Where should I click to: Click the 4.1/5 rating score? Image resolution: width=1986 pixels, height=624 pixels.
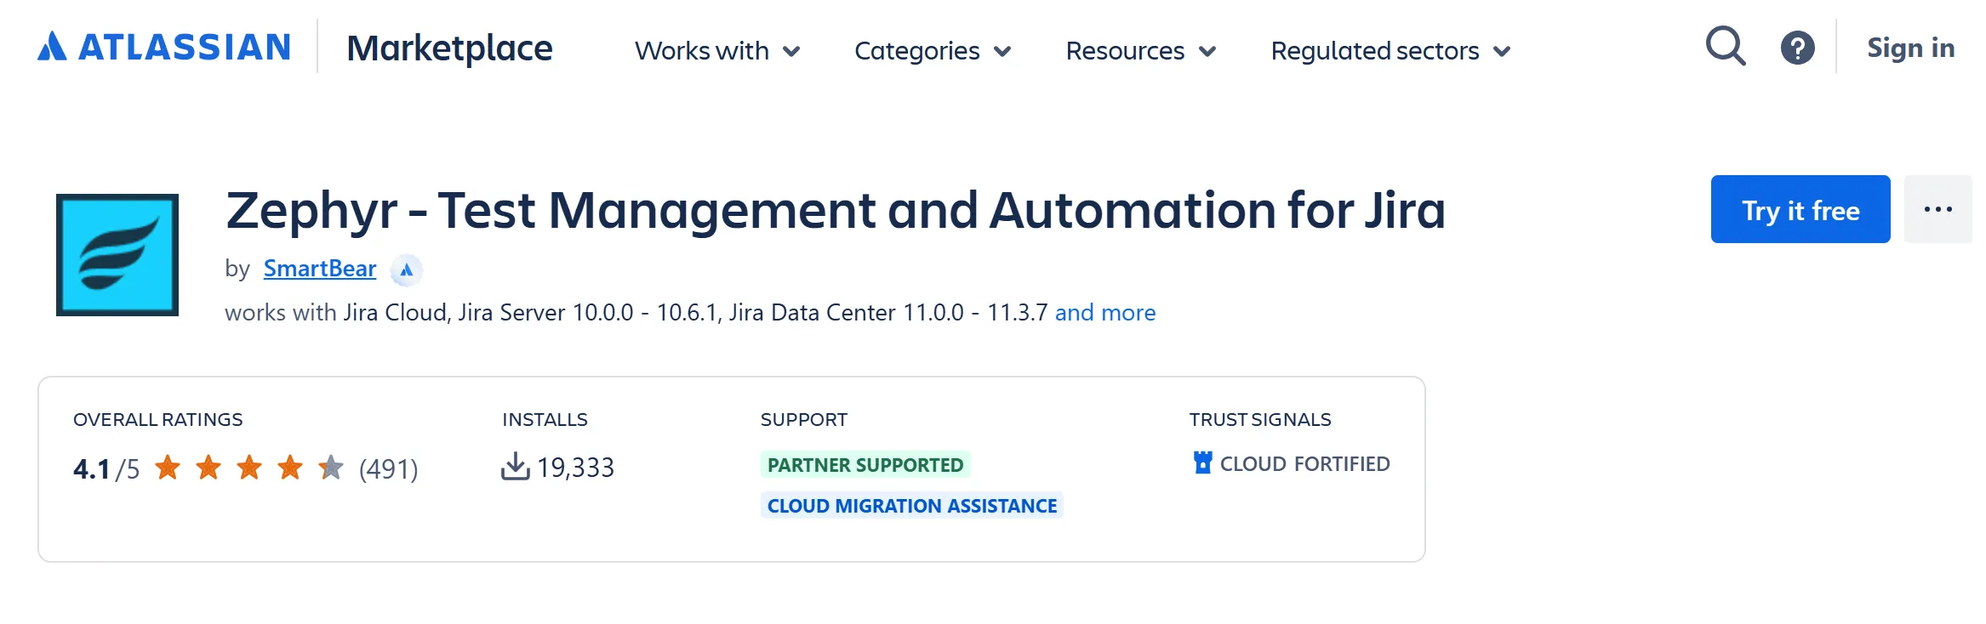[x=106, y=468]
